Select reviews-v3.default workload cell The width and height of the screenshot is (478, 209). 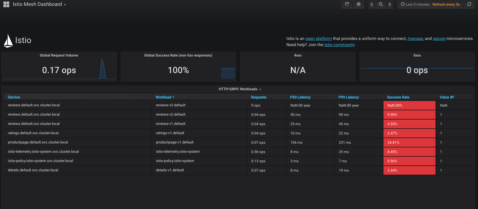pyautogui.click(x=199, y=105)
